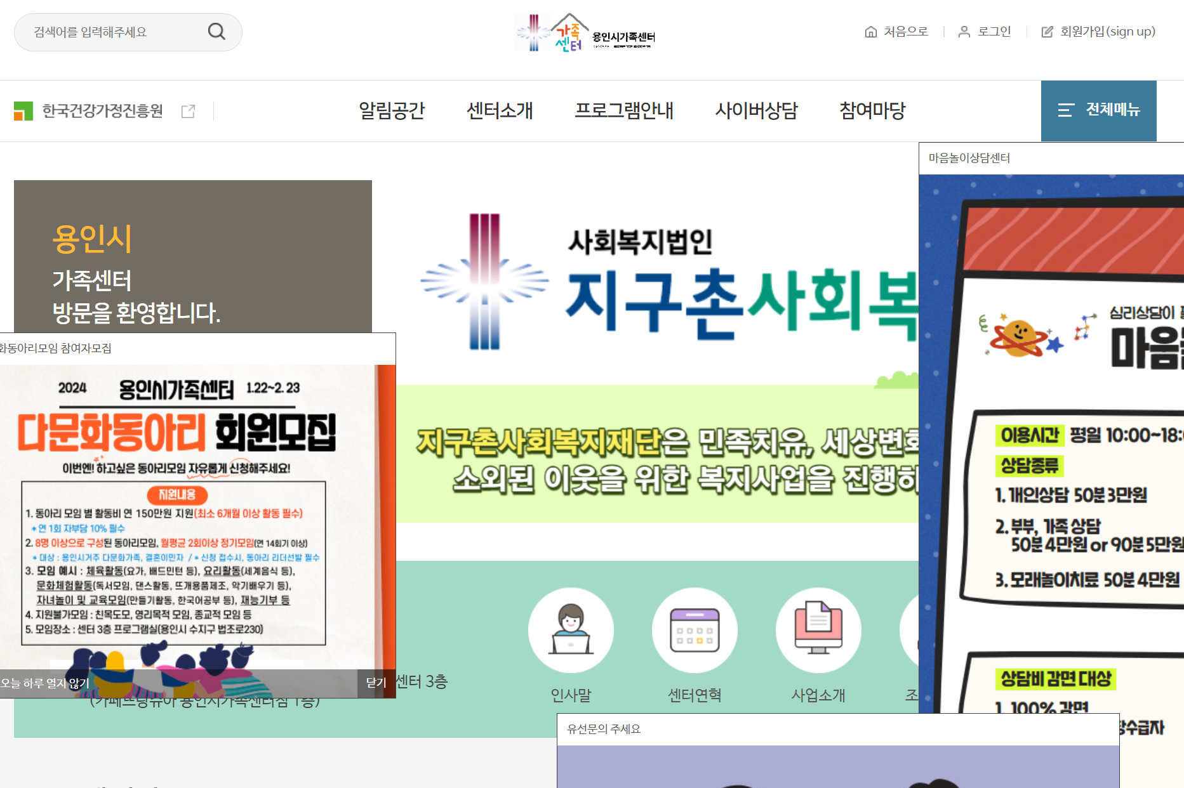The width and height of the screenshot is (1184, 788).
Task: Click the 한국건강가정진흥원 green-orange logo icon
Action: click(x=23, y=111)
